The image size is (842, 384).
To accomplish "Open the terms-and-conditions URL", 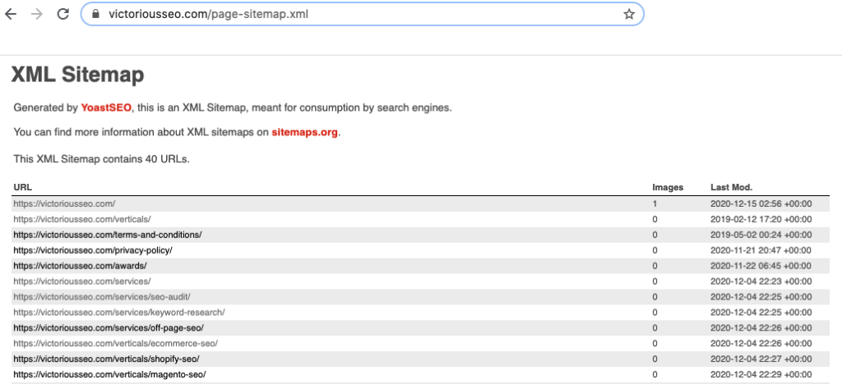I will click(107, 235).
